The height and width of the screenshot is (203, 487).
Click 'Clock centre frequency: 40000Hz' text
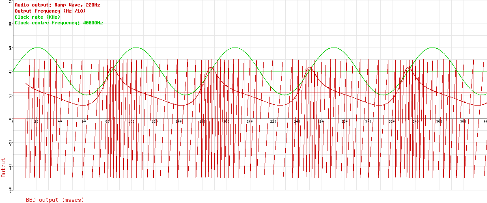[x=59, y=23]
